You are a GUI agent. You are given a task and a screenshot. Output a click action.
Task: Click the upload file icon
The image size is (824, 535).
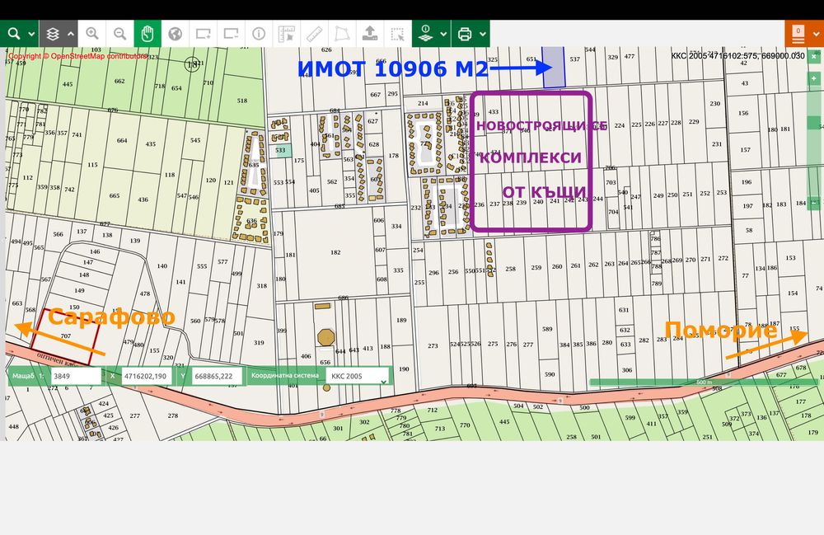370,34
